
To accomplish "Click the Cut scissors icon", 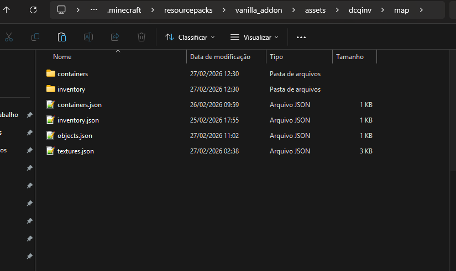I will (9, 37).
